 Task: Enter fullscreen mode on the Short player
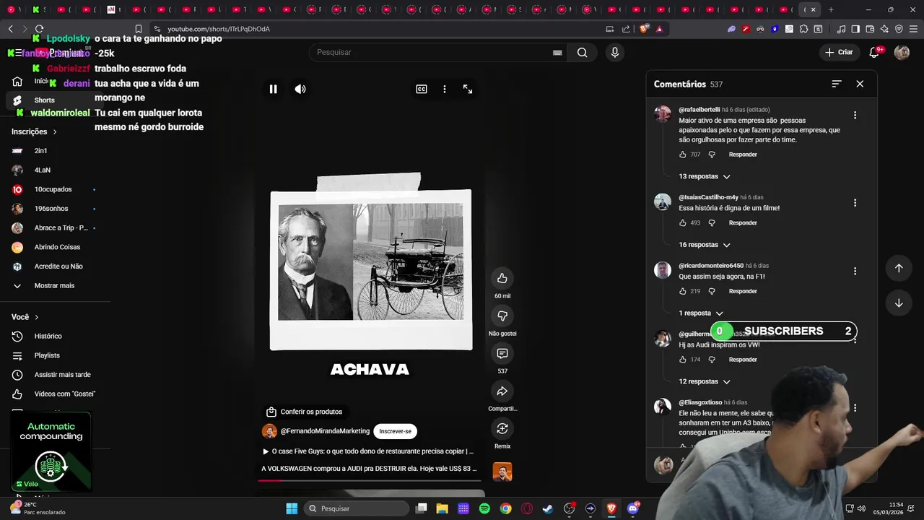click(x=468, y=89)
